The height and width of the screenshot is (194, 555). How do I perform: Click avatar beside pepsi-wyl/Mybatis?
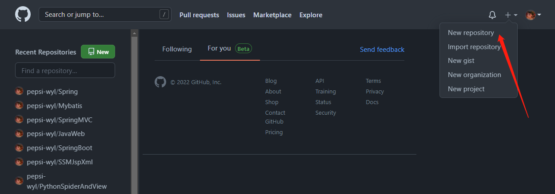pos(19,105)
